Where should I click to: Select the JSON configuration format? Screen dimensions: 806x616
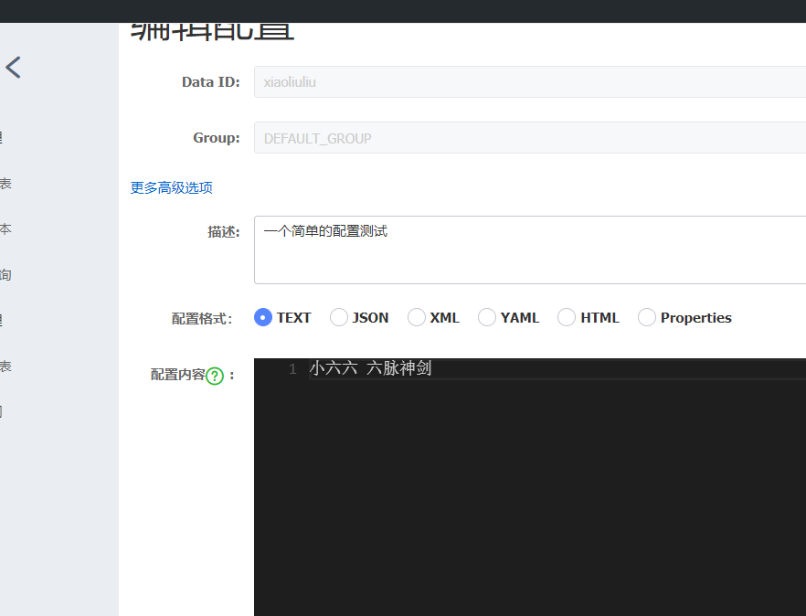338,317
